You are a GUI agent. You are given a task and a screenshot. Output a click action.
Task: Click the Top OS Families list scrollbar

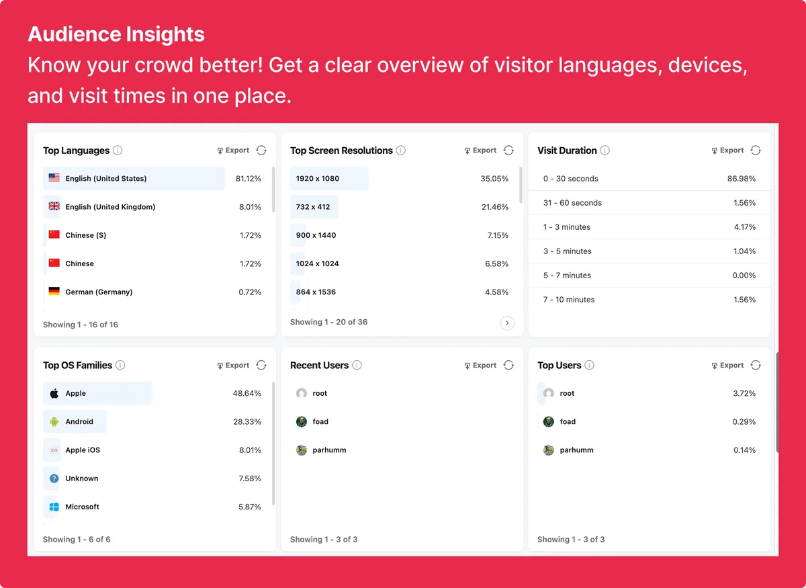point(273,444)
